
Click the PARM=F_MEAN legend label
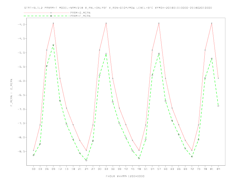point(80,16)
